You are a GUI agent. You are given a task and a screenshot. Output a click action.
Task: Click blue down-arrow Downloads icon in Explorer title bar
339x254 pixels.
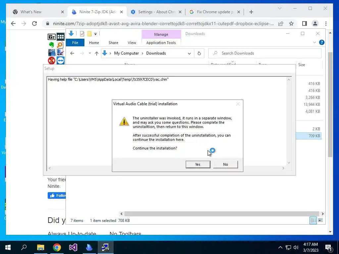pyautogui.click(x=71, y=33)
